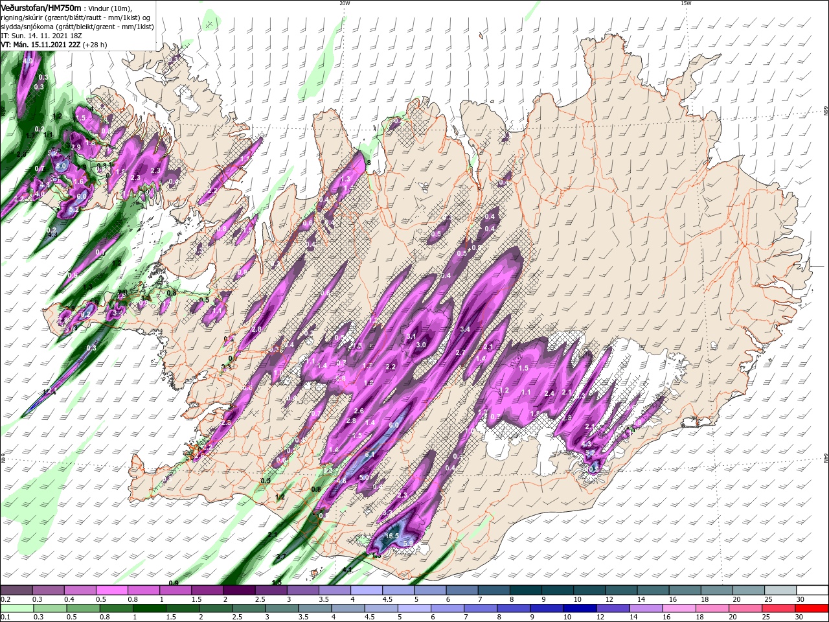Click the 8.0 value in the Westfjords area
The height and width of the screenshot is (622, 829).
click(x=62, y=166)
